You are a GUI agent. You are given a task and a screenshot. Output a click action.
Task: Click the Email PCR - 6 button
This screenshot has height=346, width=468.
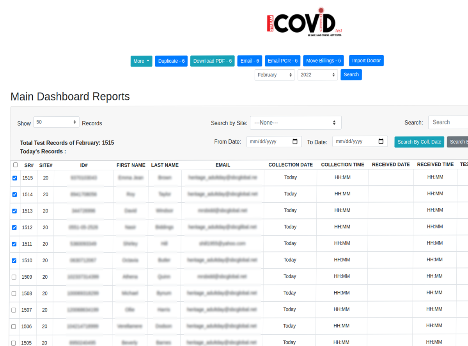pyautogui.click(x=282, y=61)
